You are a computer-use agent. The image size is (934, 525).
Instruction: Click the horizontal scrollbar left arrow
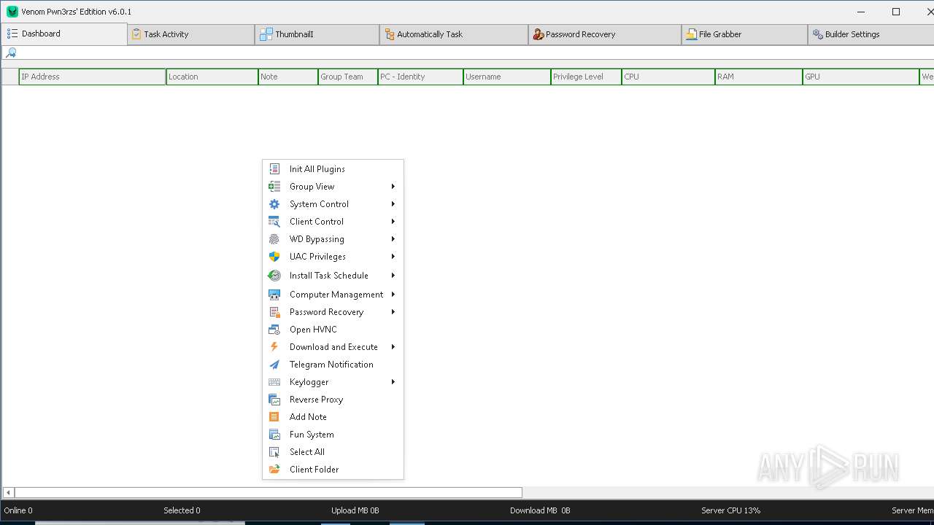8,493
